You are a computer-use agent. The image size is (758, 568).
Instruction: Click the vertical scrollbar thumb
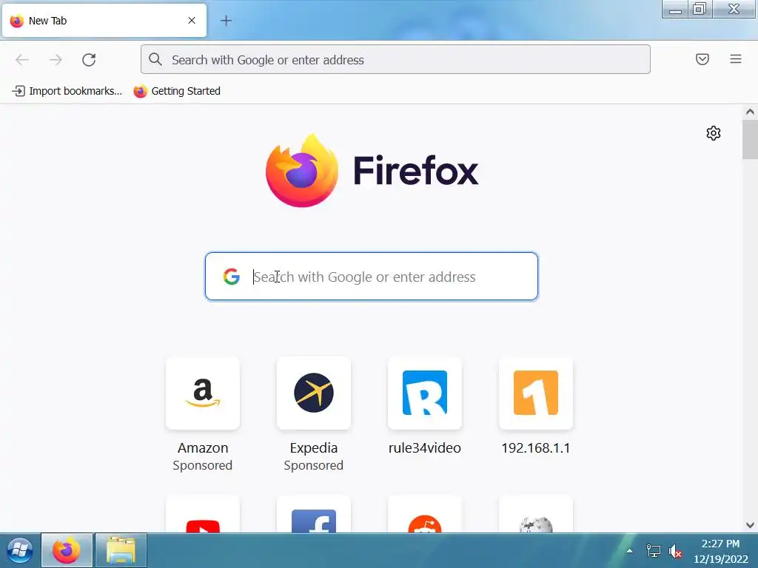click(750, 139)
